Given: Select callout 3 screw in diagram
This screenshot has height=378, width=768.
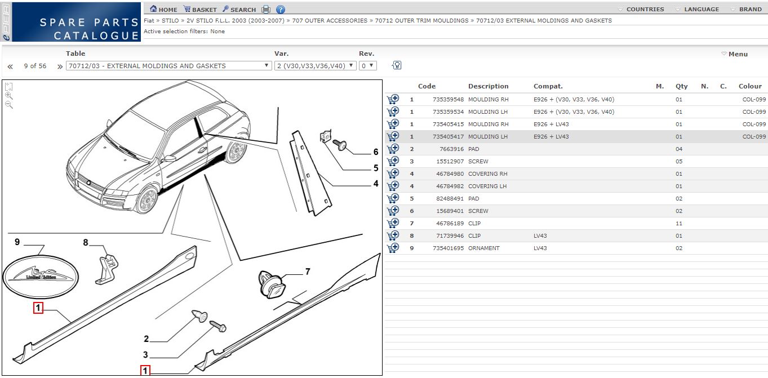Looking at the screenshot, I should point(145,355).
